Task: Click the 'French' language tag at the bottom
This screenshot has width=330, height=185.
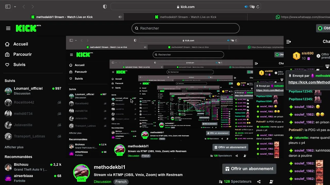Action: [x=121, y=182]
